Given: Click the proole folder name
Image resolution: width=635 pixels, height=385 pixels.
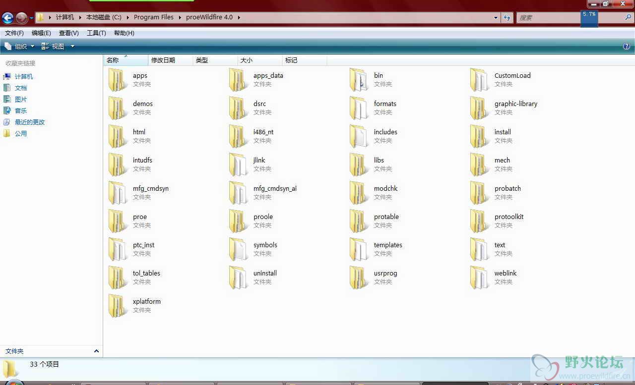Looking at the screenshot, I should [x=263, y=217].
